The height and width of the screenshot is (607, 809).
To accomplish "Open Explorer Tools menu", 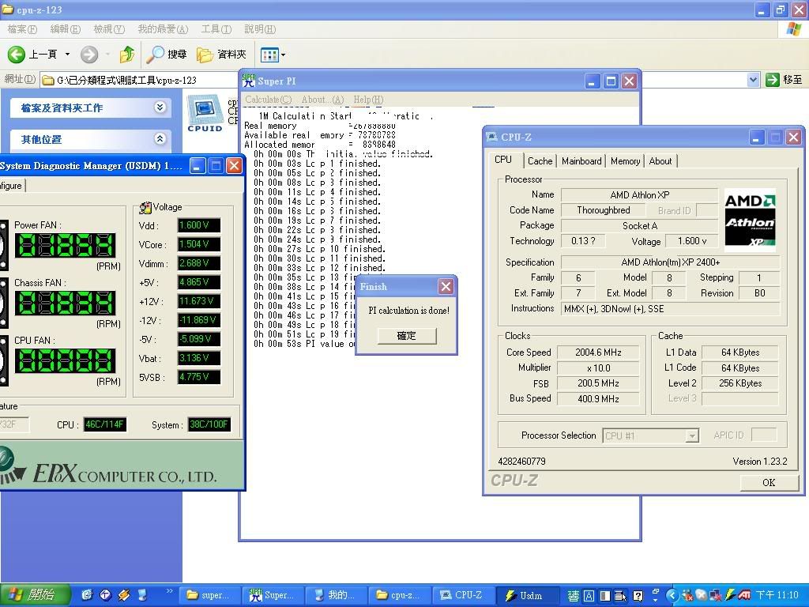I will [216, 29].
